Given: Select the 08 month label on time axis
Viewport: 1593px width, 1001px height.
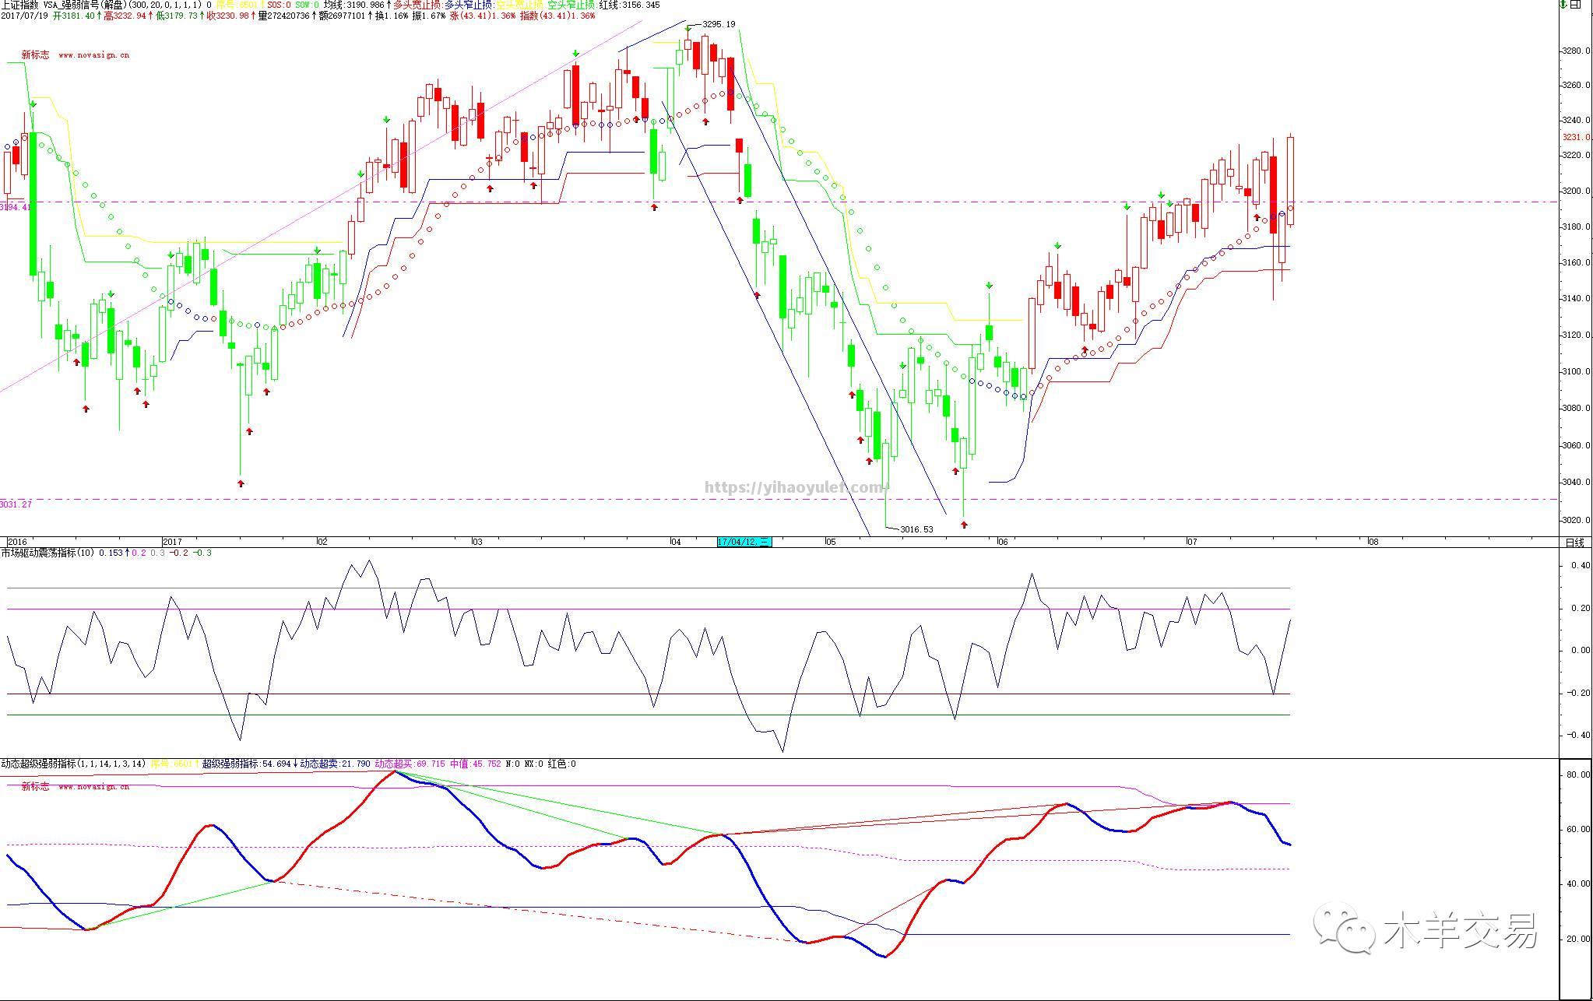Looking at the screenshot, I should tap(1373, 542).
